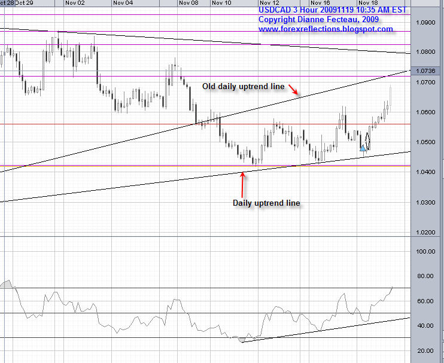444x363 pixels.
Task: Click the Nov 04 date label
Action: coord(123,3)
